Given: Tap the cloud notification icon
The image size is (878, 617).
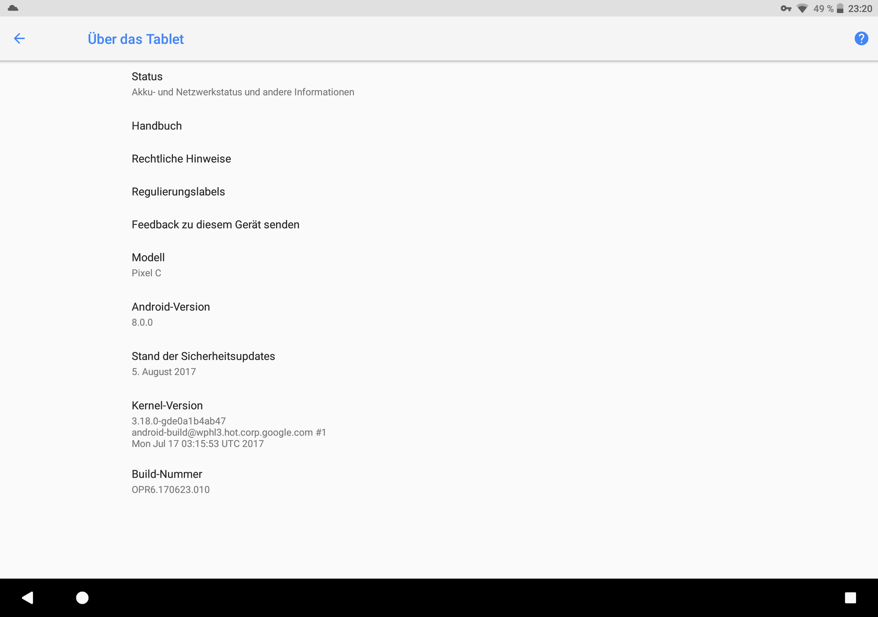Looking at the screenshot, I should [x=13, y=8].
